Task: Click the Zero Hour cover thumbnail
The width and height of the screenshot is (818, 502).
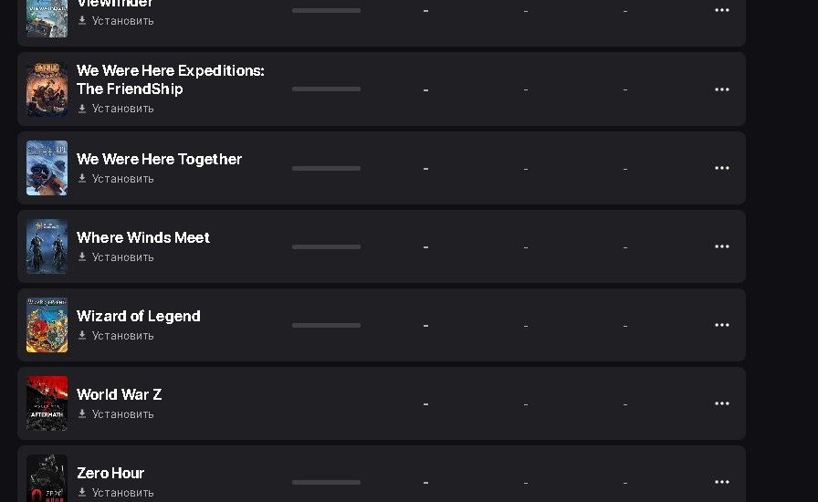Action: pos(47,478)
